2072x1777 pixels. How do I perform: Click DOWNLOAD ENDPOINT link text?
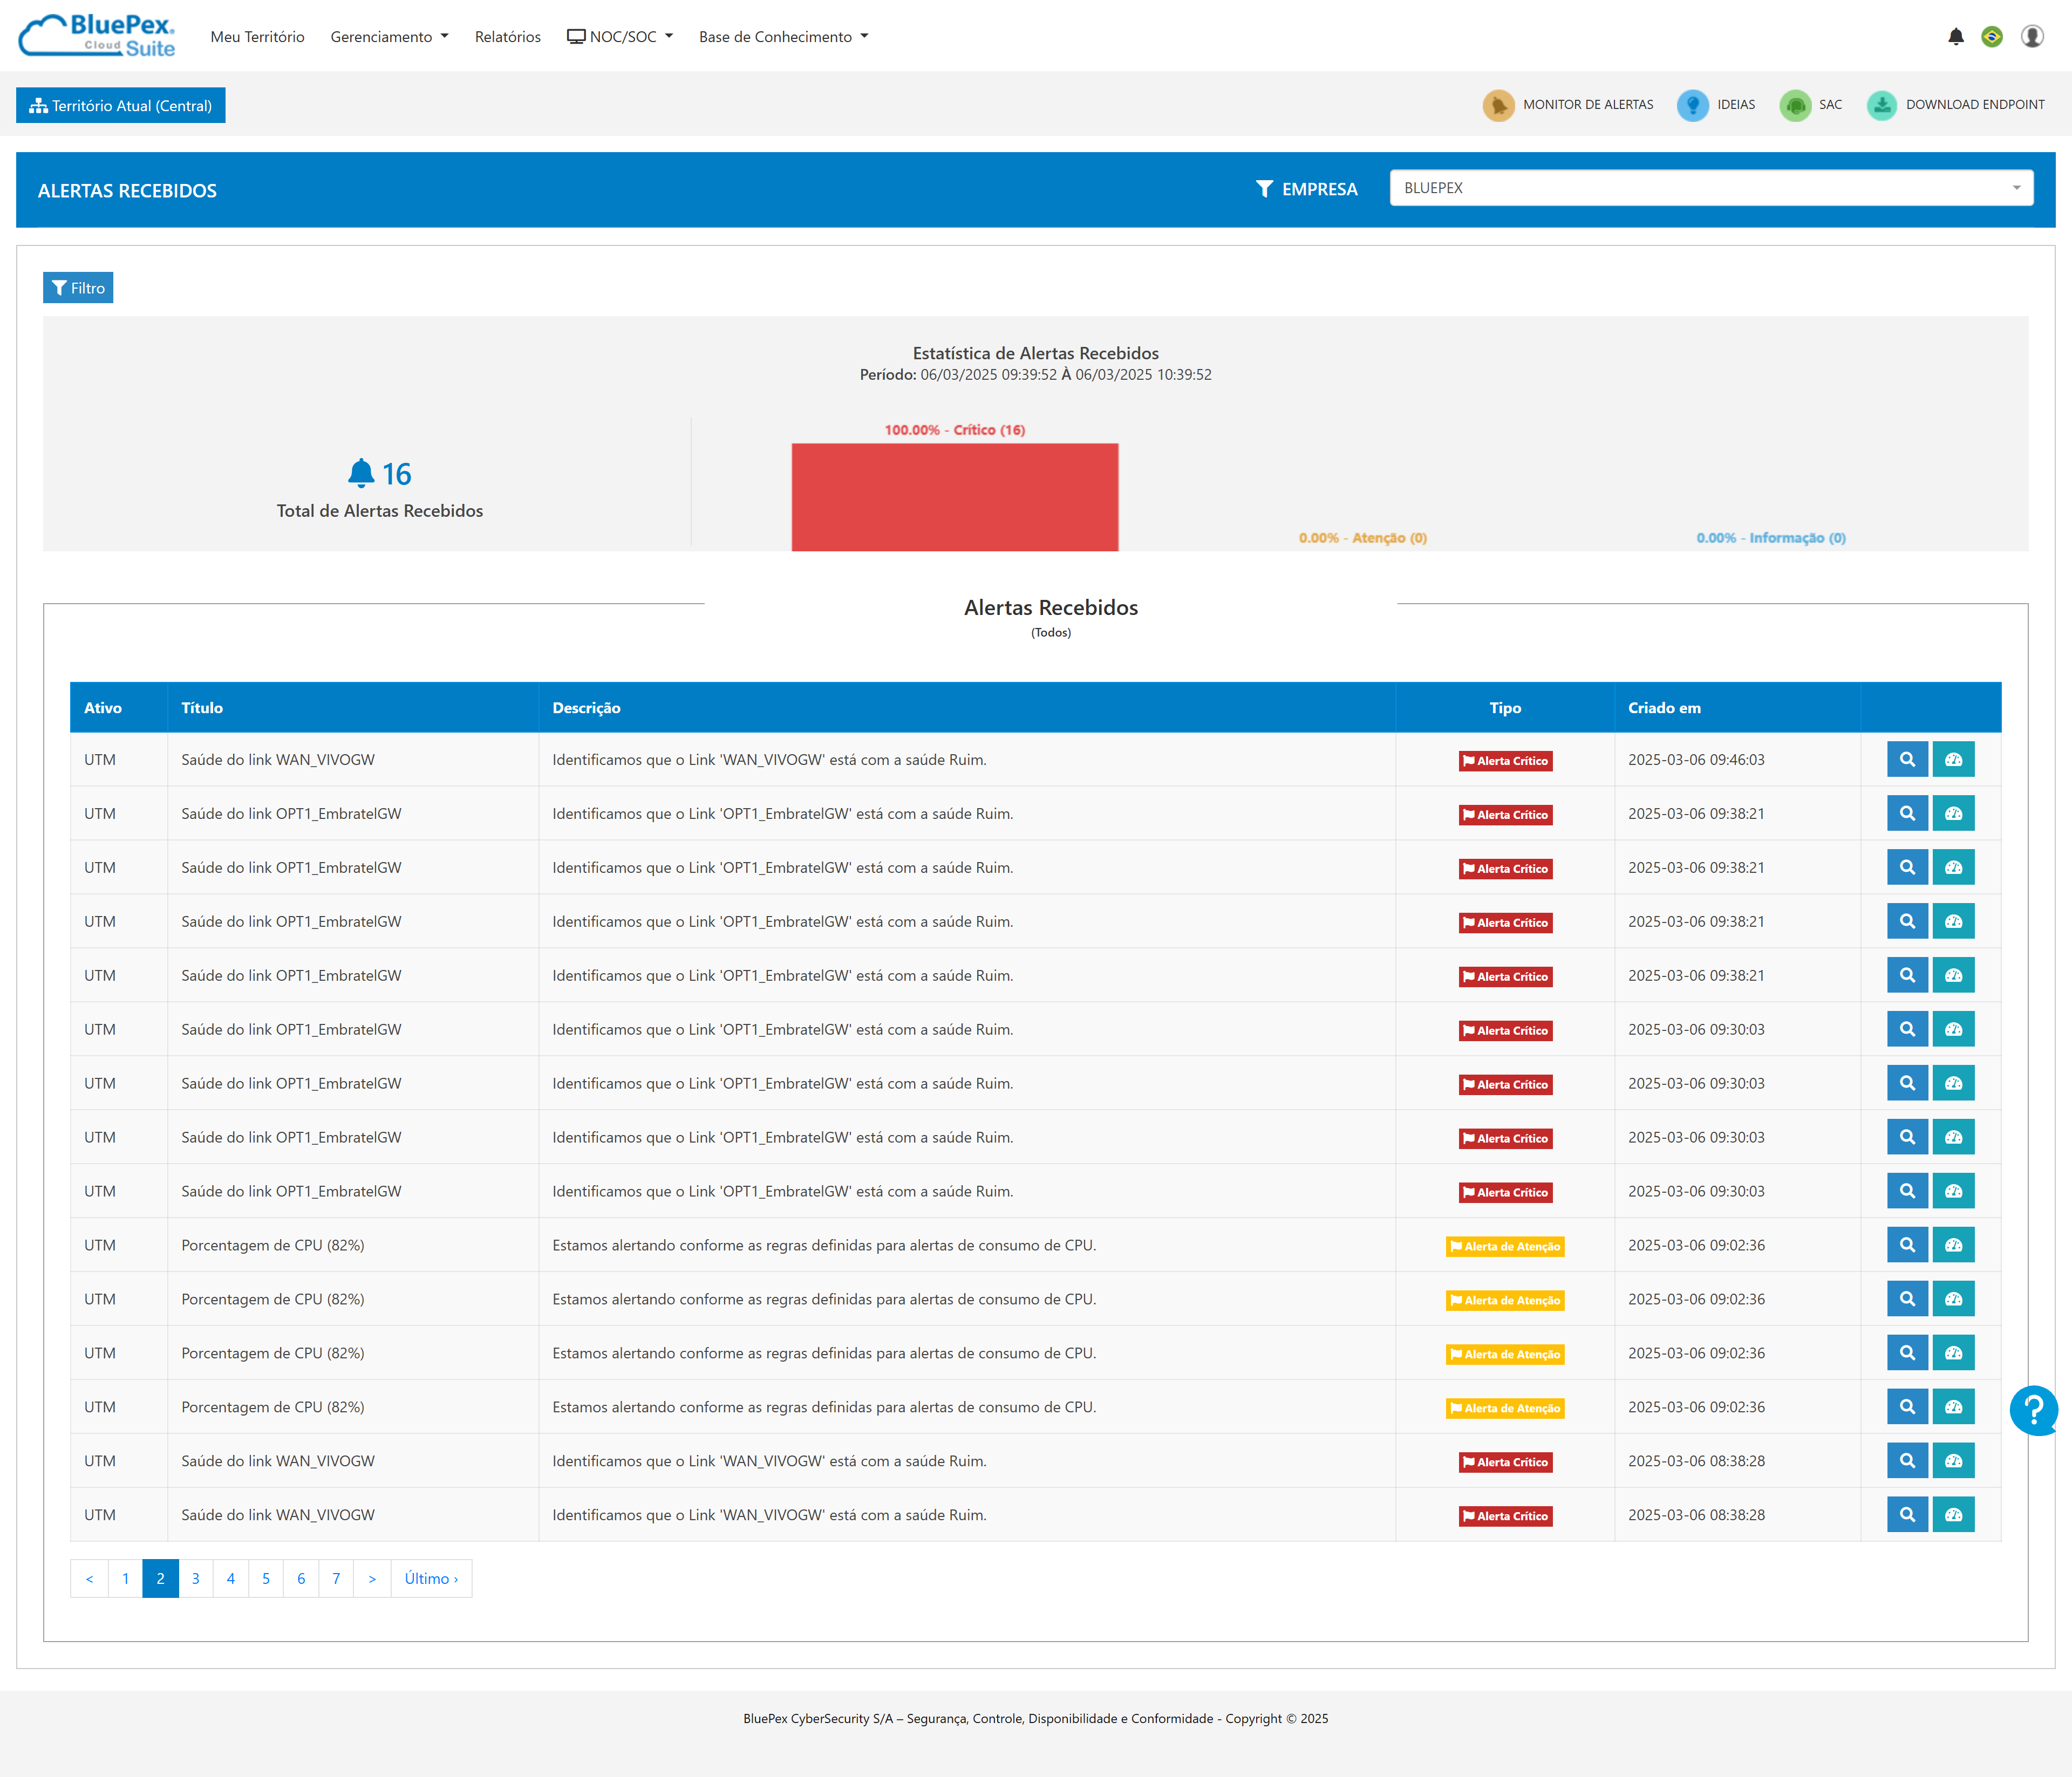1975,105
